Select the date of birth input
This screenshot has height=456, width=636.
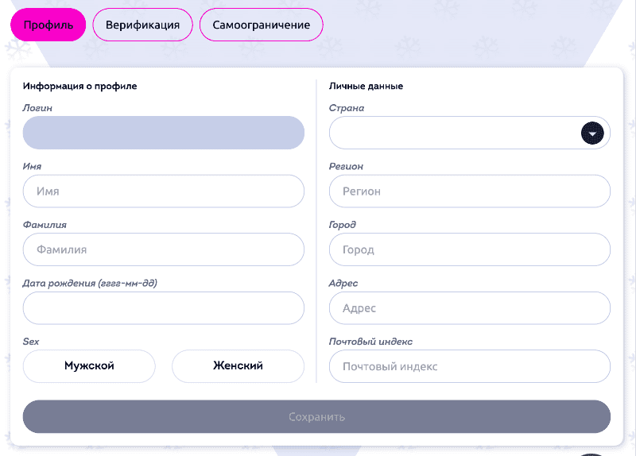(x=163, y=308)
